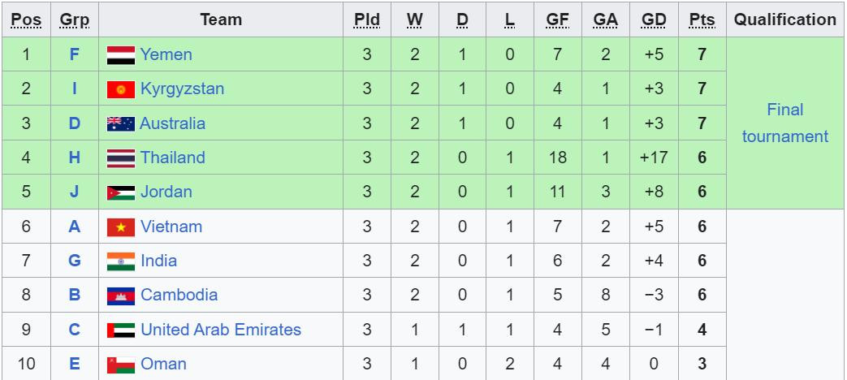Screen dimensions: 847x380
Task: Follow the Final tournament link
Action: coord(784,123)
